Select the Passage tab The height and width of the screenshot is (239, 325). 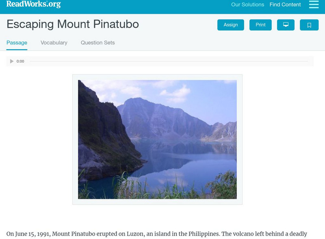coord(17,43)
